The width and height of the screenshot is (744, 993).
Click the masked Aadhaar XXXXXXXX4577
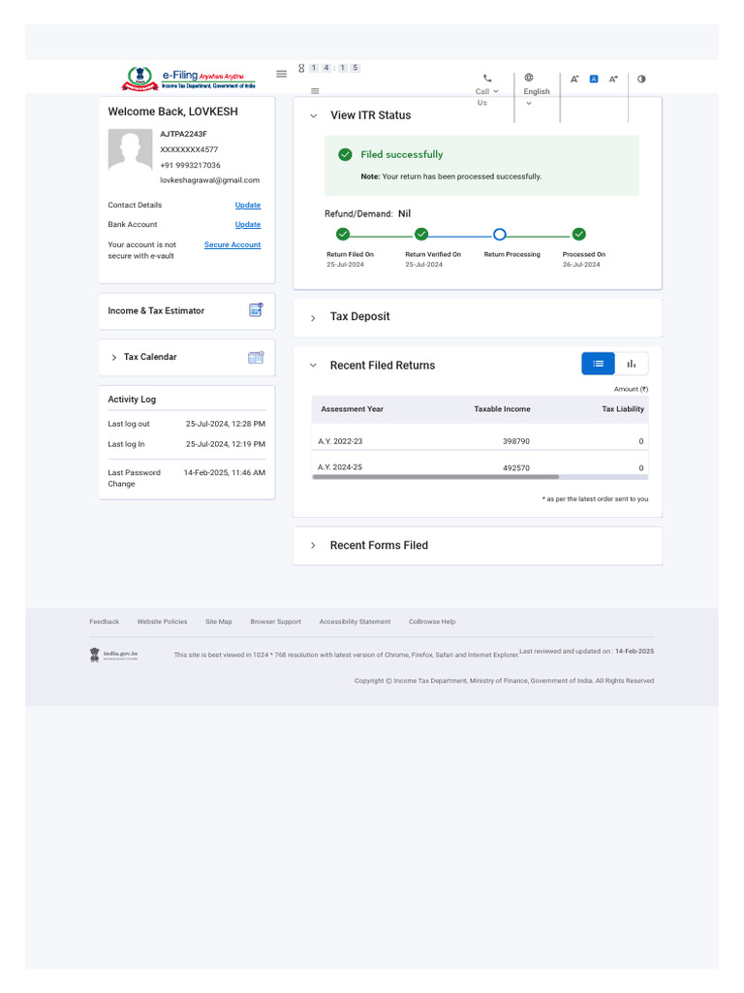pos(189,150)
